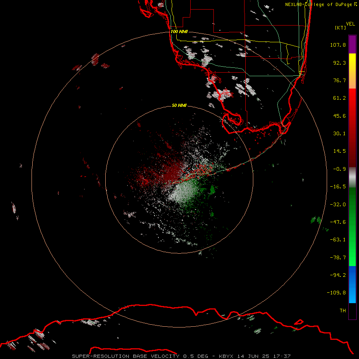Click the 100 NMI range ring label

point(179,32)
